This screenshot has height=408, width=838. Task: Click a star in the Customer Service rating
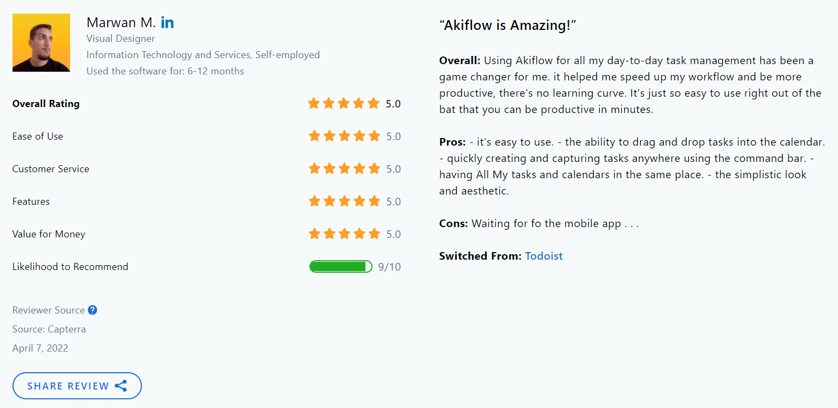pyautogui.click(x=344, y=168)
